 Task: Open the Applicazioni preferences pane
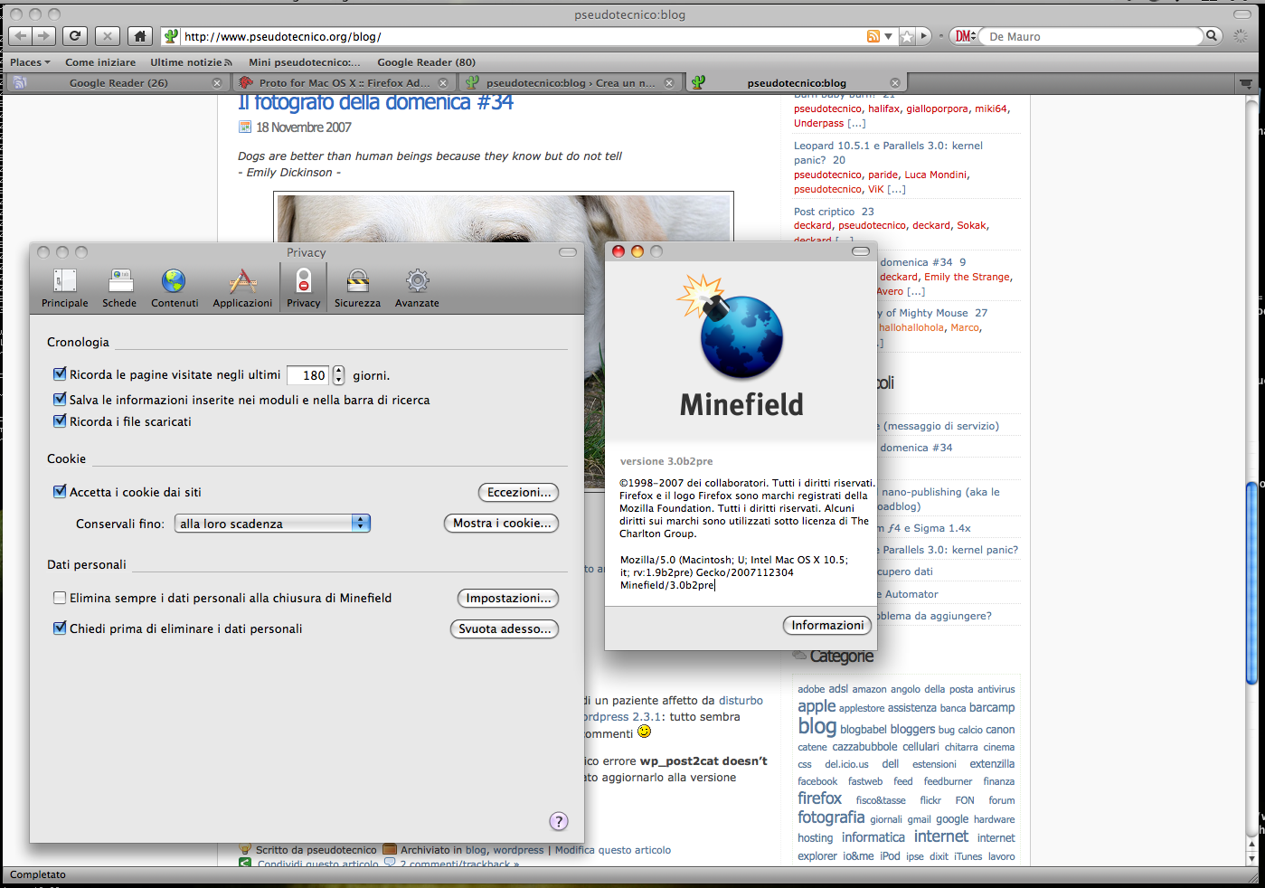242,288
